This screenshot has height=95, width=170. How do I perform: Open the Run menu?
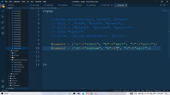tap(32, 2)
